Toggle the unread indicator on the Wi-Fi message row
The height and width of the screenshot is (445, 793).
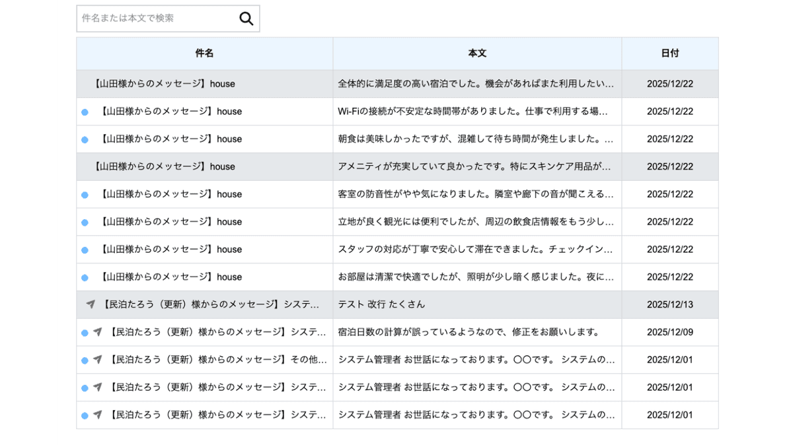click(x=84, y=112)
